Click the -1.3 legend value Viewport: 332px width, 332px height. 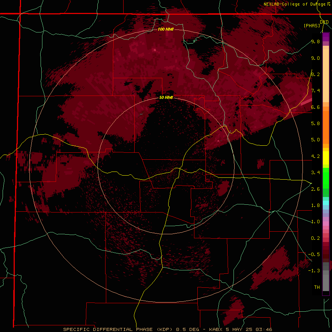click(x=314, y=271)
